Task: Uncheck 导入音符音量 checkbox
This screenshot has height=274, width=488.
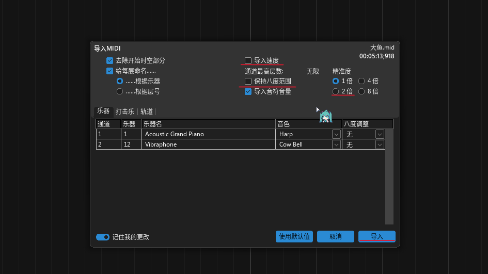Action: [248, 91]
